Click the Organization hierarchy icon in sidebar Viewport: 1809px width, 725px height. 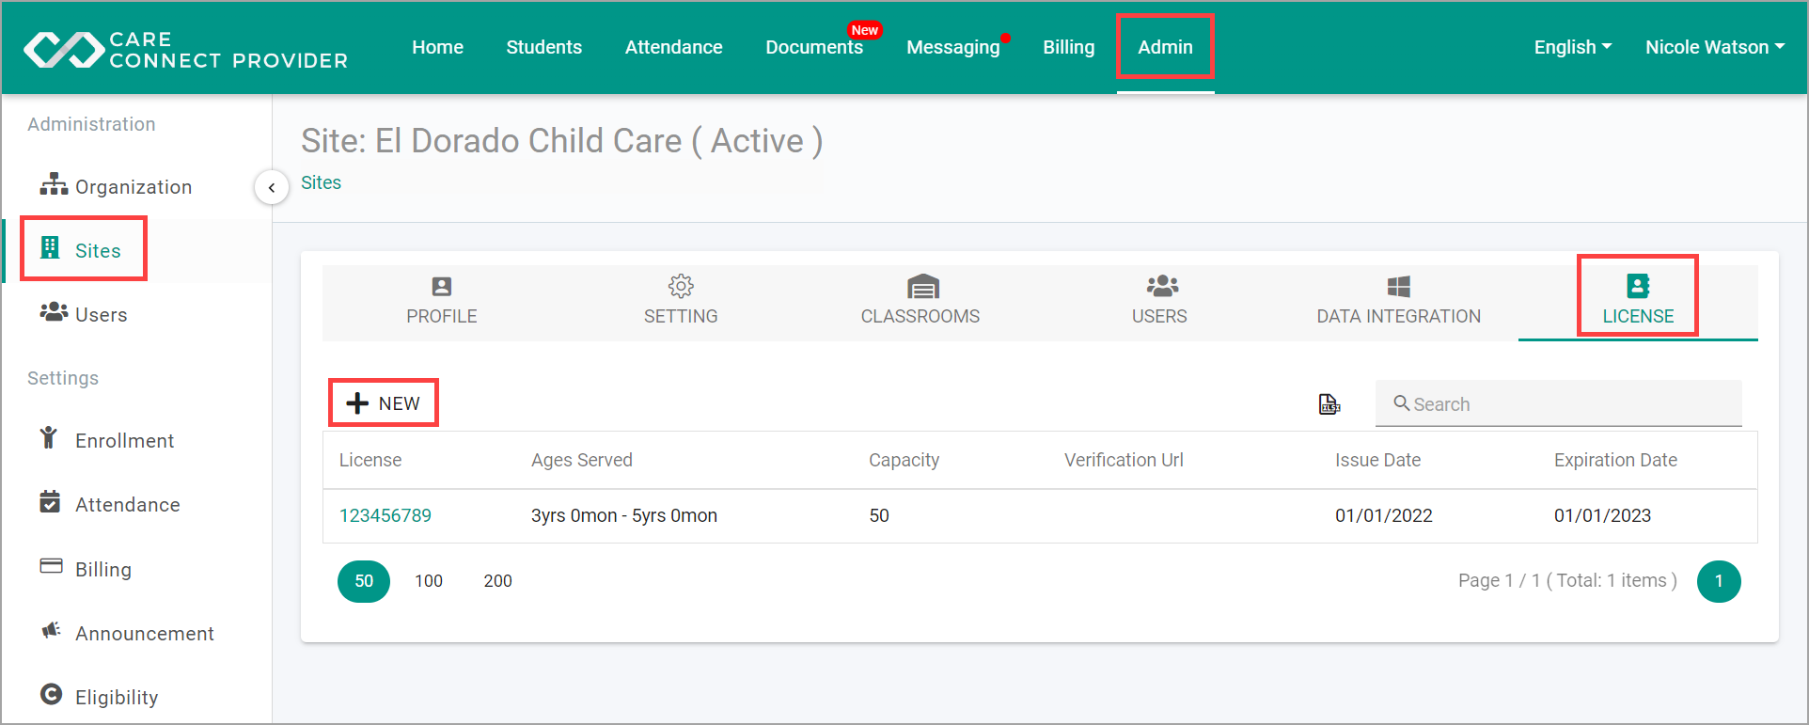(54, 184)
